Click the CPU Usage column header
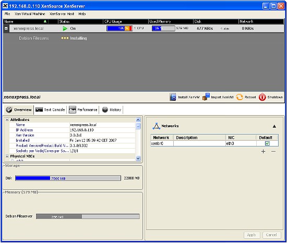Image resolution: width=287 pixels, height=243 pixels. click(126, 21)
